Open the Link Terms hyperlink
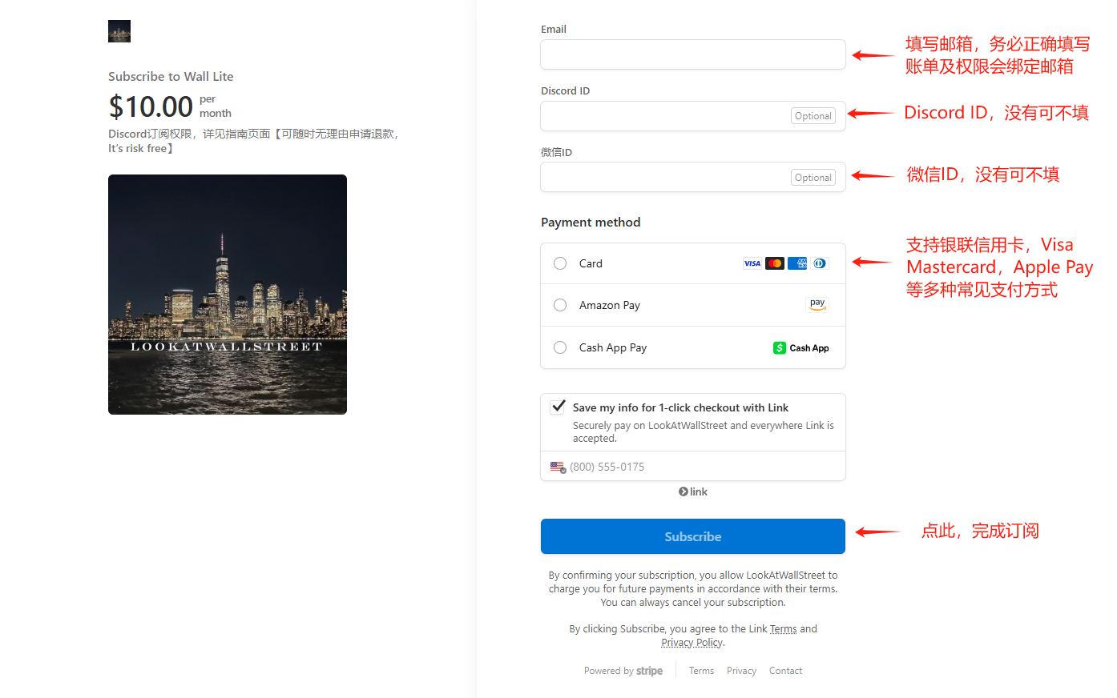The width and height of the screenshot is (1117, 698). click(784, 629)
